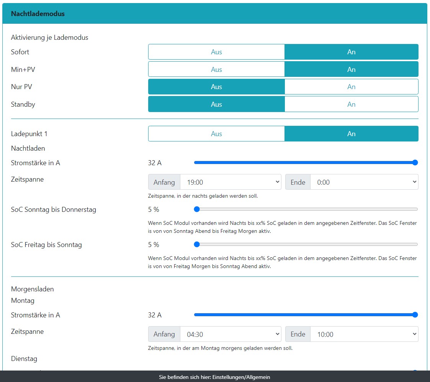Click the An button for Ladepunkt 1
This screenshot has width=430, height=382.
(351, 134)
